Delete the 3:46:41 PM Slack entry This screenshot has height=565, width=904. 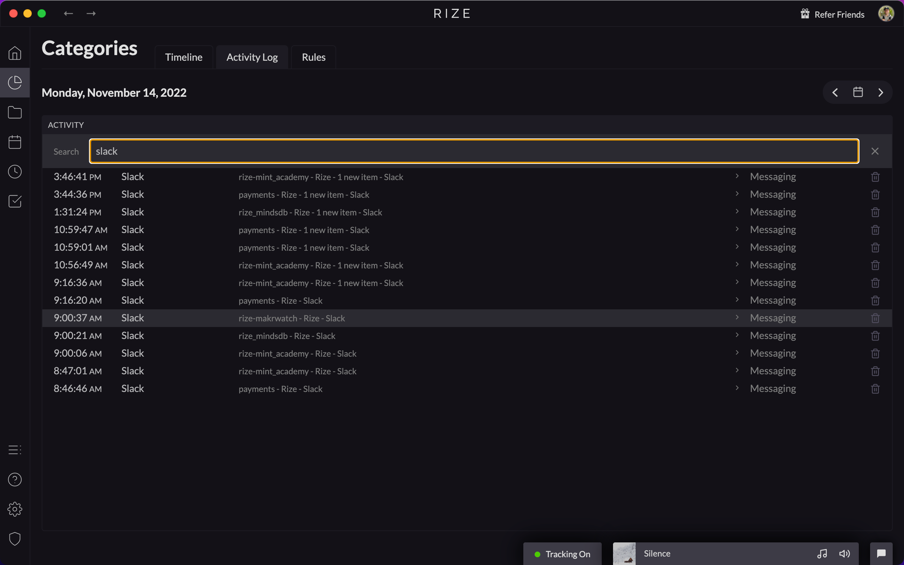click(875, 177)
